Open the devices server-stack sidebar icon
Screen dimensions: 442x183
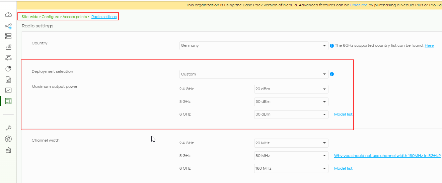point(8,36)
